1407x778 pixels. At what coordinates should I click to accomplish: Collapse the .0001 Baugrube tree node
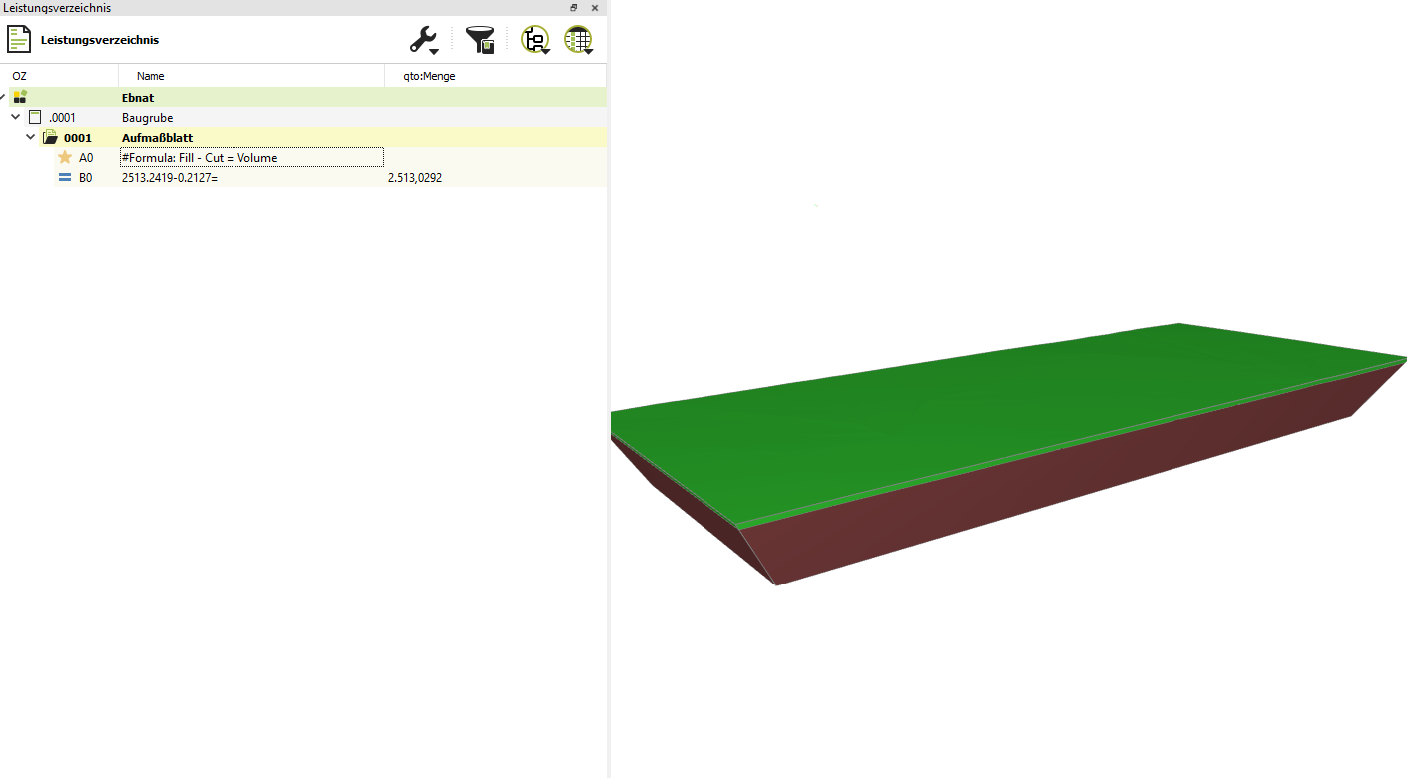[x=15, y=117]
